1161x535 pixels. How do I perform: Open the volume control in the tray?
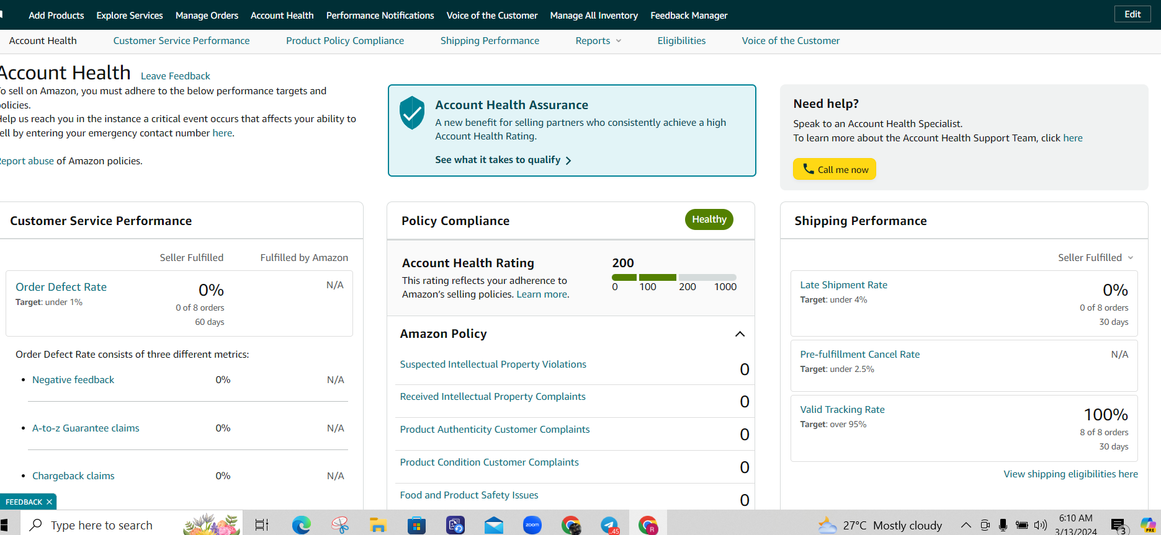pos(1041,525)
